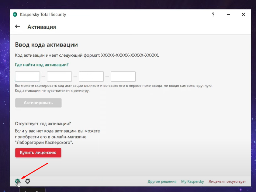Click the Kaspersky shield logo
The height and width of the screenshot is (192, 256).
pos(15,14)
